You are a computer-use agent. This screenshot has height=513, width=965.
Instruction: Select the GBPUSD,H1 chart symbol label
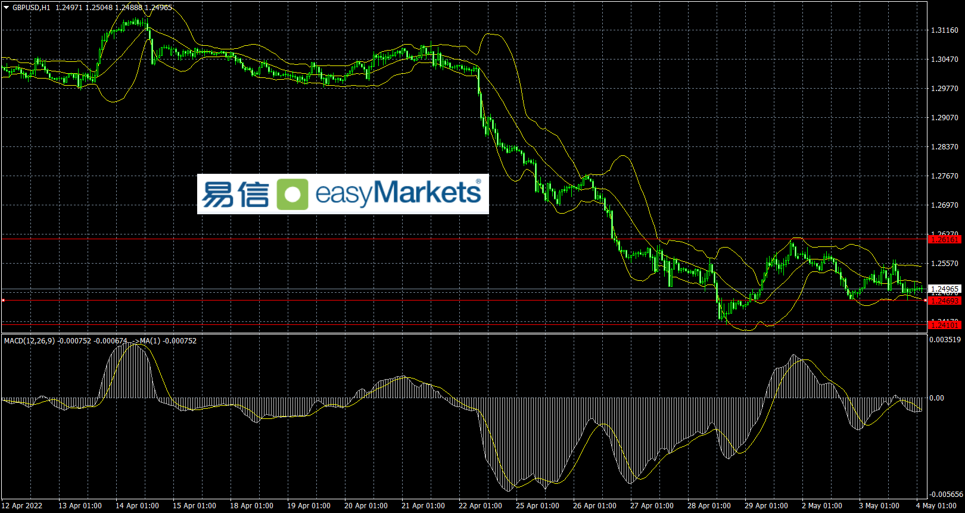[x=31, y=8]
